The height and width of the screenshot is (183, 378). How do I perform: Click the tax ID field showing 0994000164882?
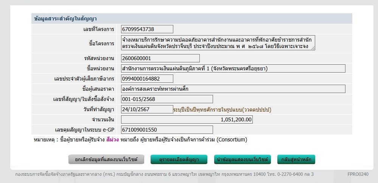(147, 79)
